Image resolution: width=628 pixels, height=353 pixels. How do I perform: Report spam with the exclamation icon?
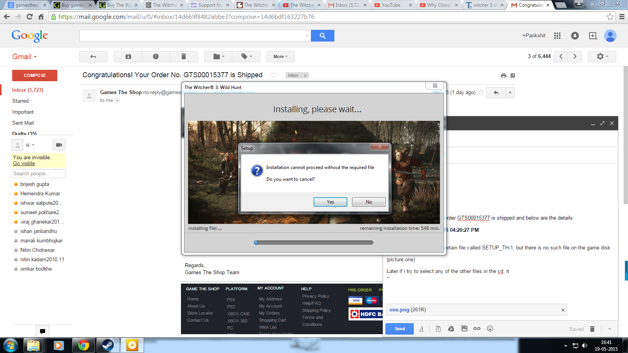pos(156,56)
